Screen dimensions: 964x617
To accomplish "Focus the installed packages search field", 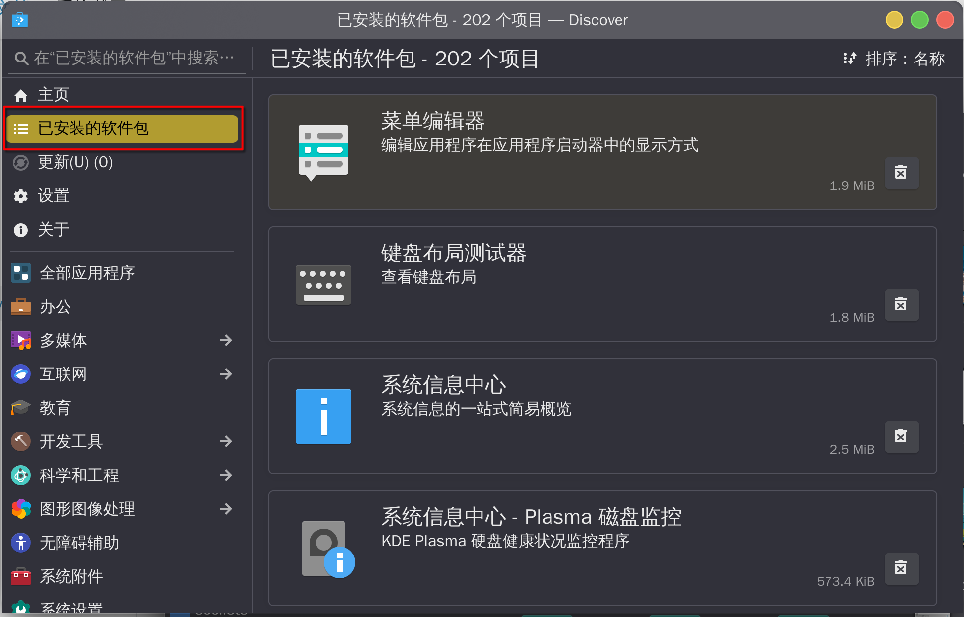I will (x=127, y=59).
